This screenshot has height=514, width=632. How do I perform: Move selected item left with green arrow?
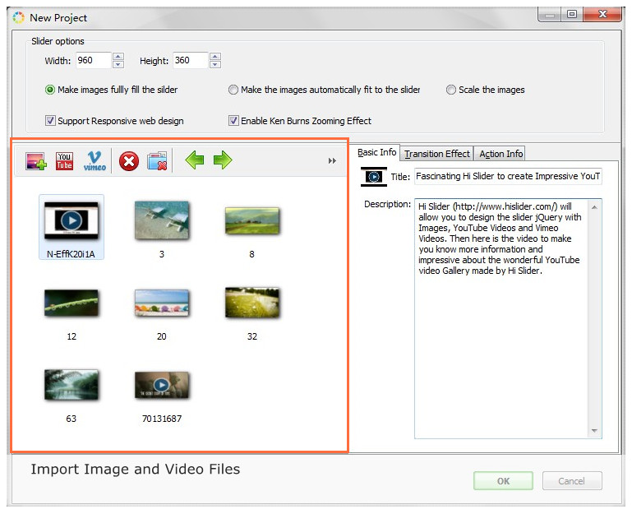pyautogui.click(x=195, y=160)
